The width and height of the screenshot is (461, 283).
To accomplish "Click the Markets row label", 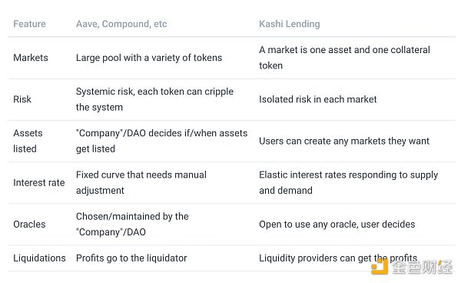I will point(31,58).
